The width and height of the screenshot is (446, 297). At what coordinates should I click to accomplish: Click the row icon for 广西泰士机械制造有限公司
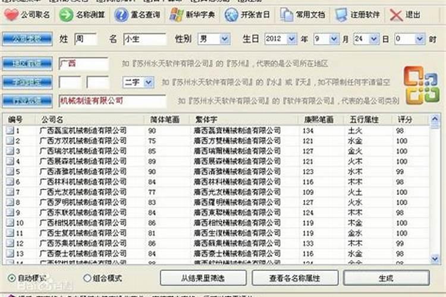(x=10, y=253)
